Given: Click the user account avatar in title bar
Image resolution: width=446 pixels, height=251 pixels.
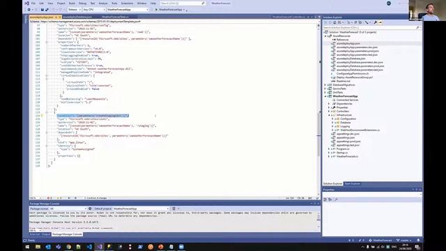Looking at the screenshot, I should pyautogui.click(x=389, y=3).
